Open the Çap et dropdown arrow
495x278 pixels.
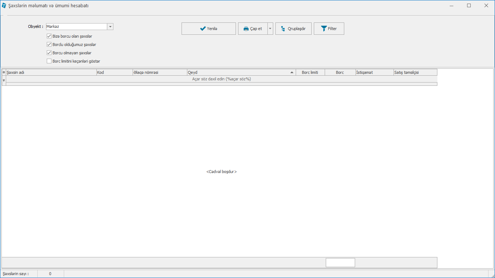click(270, 29)
